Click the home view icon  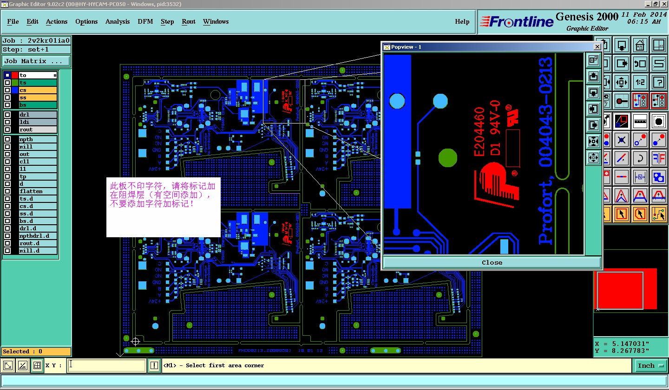point(640,45)
